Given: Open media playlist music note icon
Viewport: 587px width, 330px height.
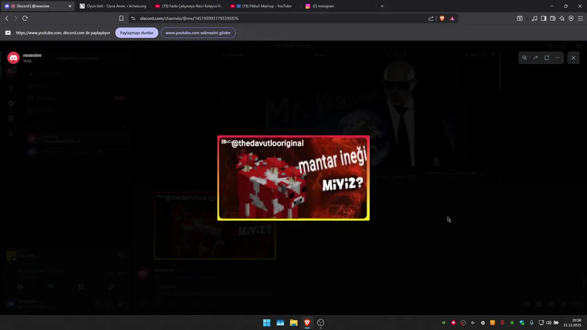Looking at the screenshot, I should tap(534, 18).
